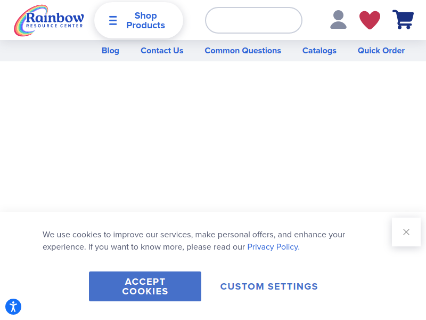The height and width of the screenshot is (320, 426).
Task: Go to Quick Order
Action: pyautogui.click(x=381, y=51)
